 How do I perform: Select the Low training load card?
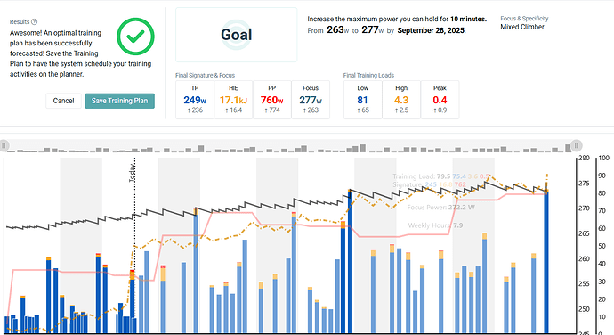[362, 100]
